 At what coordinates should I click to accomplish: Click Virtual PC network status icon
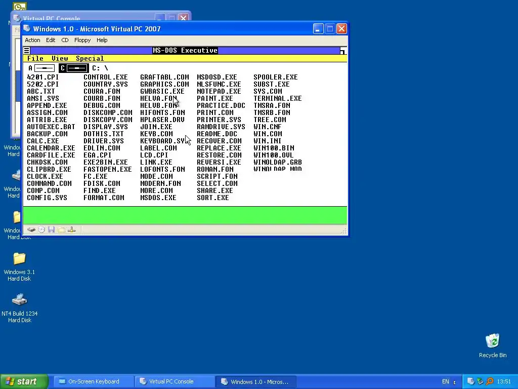coord(72,229)
